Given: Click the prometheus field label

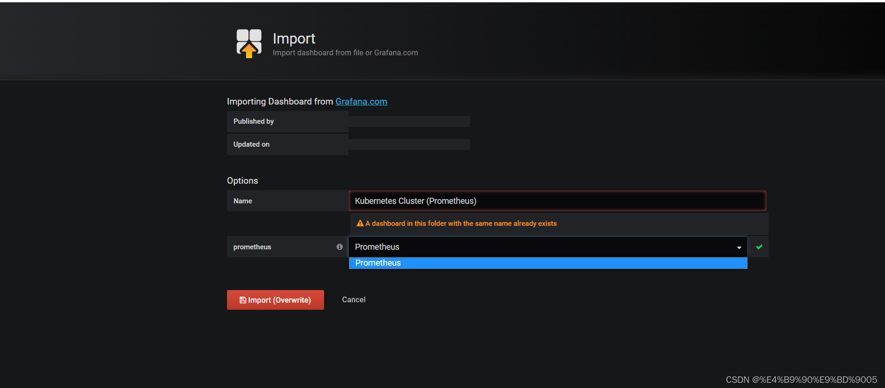Looking at the screenshot, I should tap(252, 247).
